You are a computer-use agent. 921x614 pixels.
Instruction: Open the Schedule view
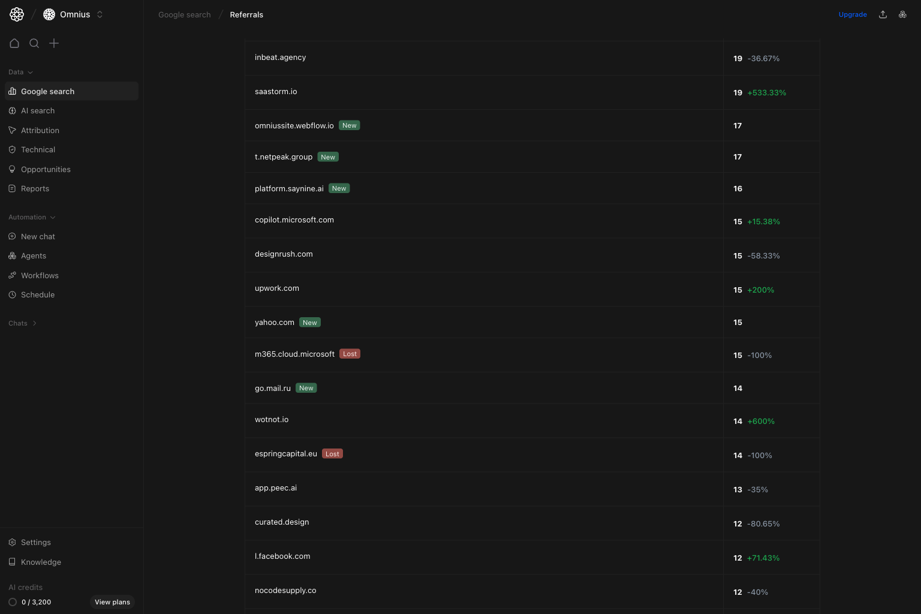click(38, 294)
